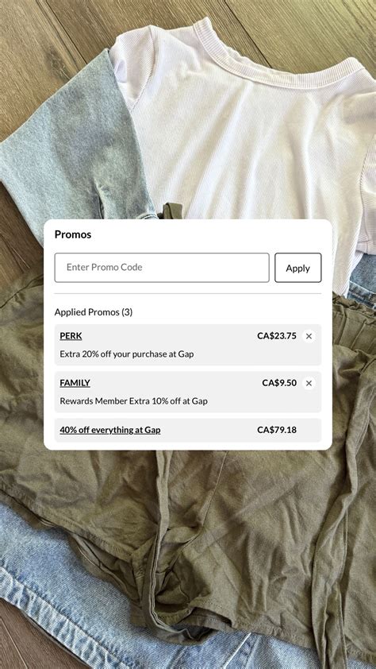
Task: Open the FAMILY promo code link
Action: click(75, 383)
